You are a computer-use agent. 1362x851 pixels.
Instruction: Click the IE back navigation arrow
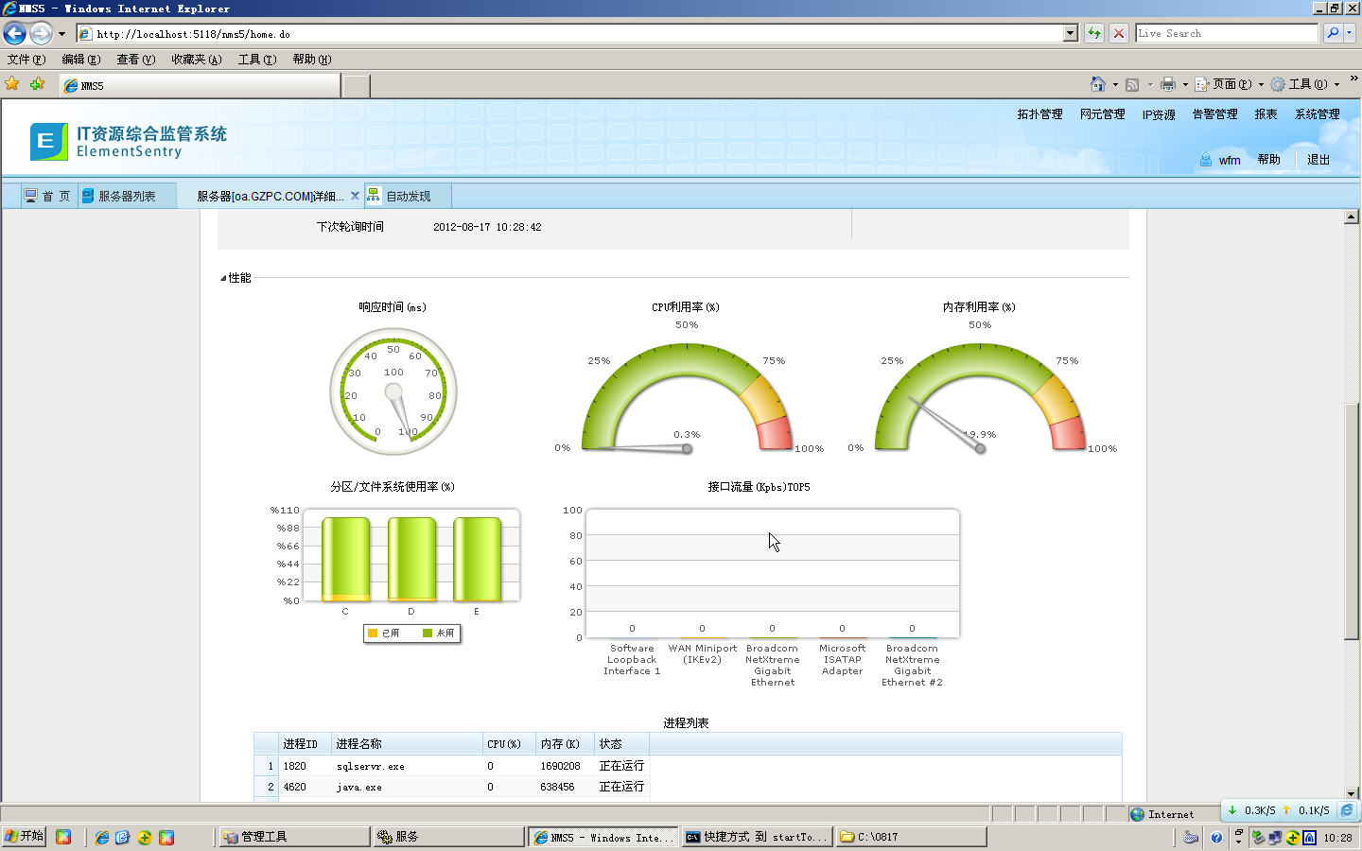pyautogui.click(x=14, y=33)
